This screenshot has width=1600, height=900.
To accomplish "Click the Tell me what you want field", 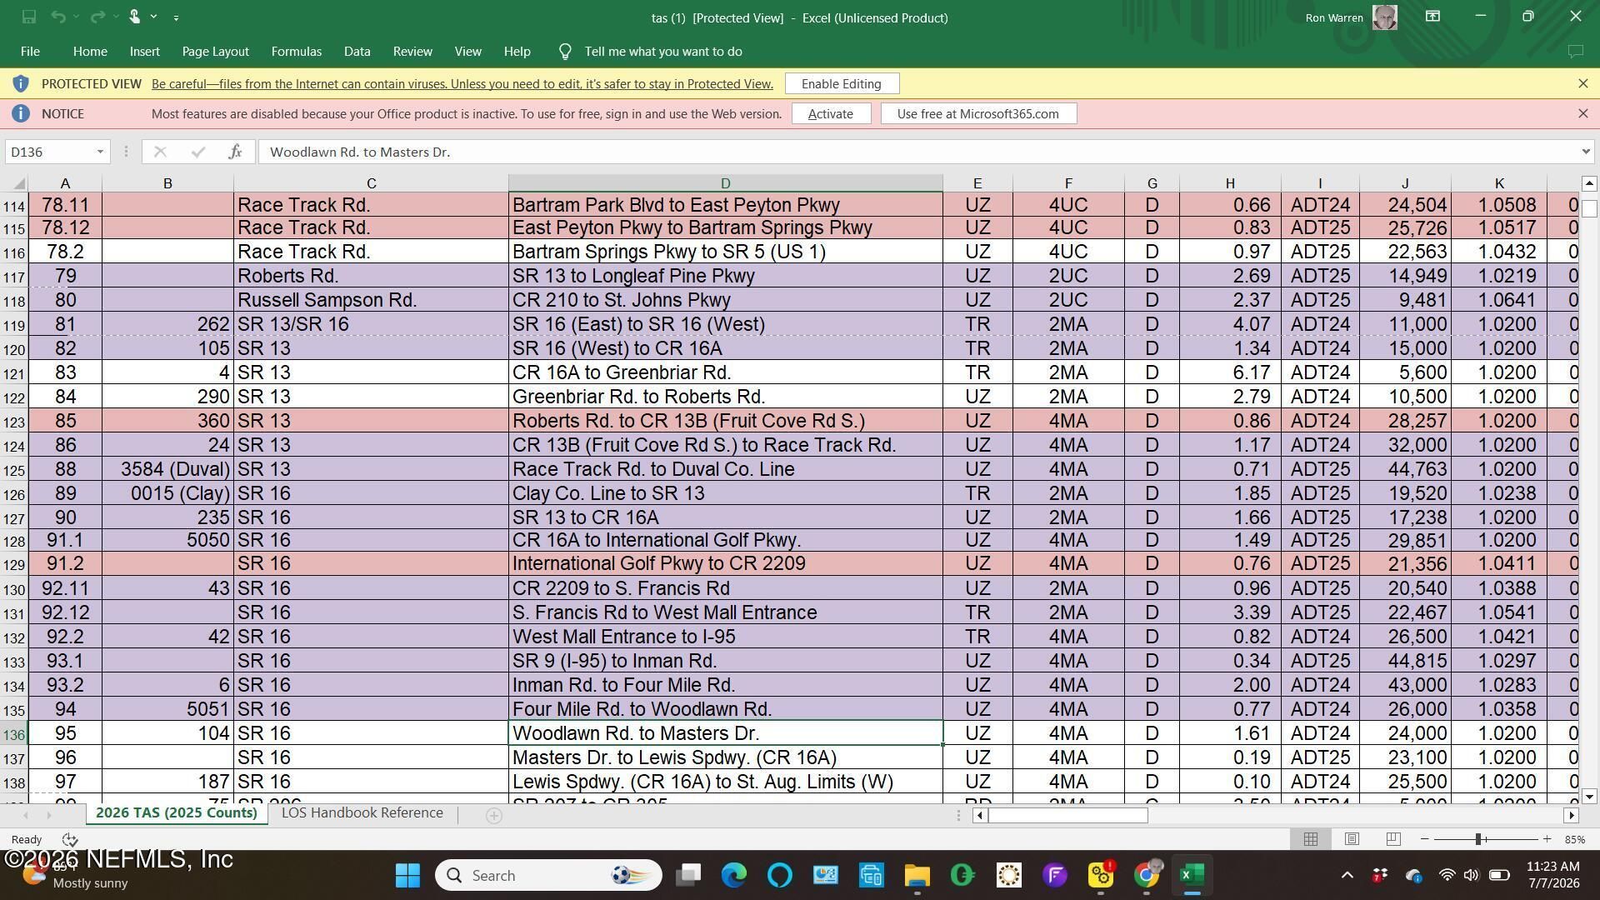I will (x=662, y=52).
